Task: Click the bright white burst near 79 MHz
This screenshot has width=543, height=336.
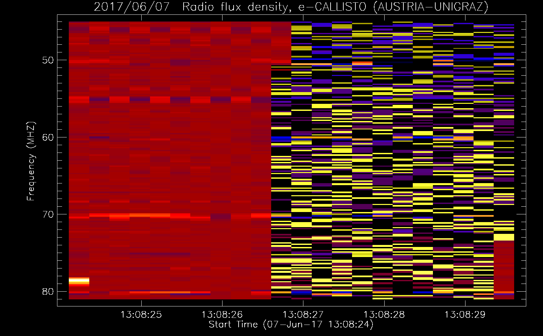Action: (79, 281)
